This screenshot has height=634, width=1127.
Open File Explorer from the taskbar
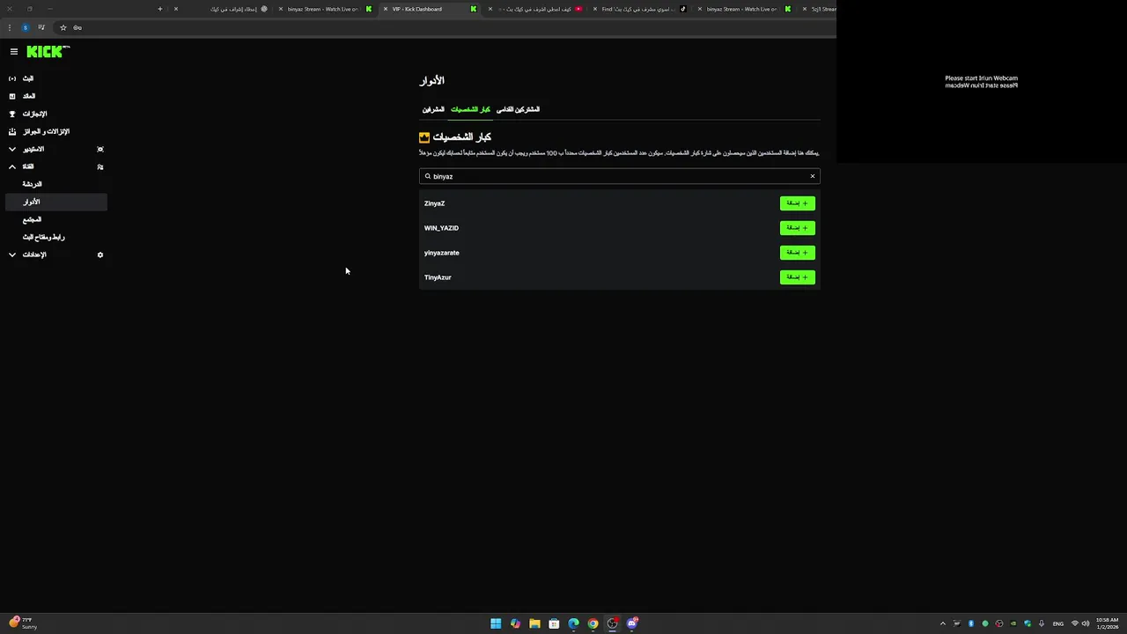[534, 623]
